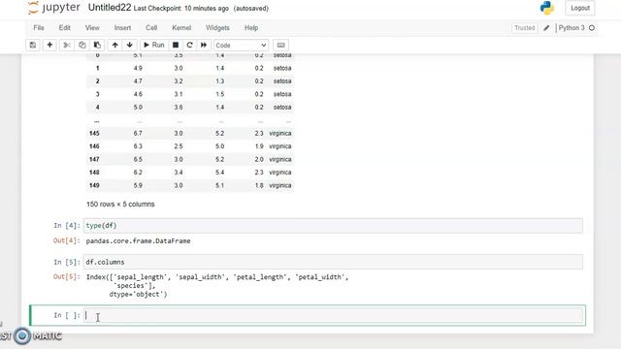Open the Help menu
621x349 pixels.
[x=251, y=28]
